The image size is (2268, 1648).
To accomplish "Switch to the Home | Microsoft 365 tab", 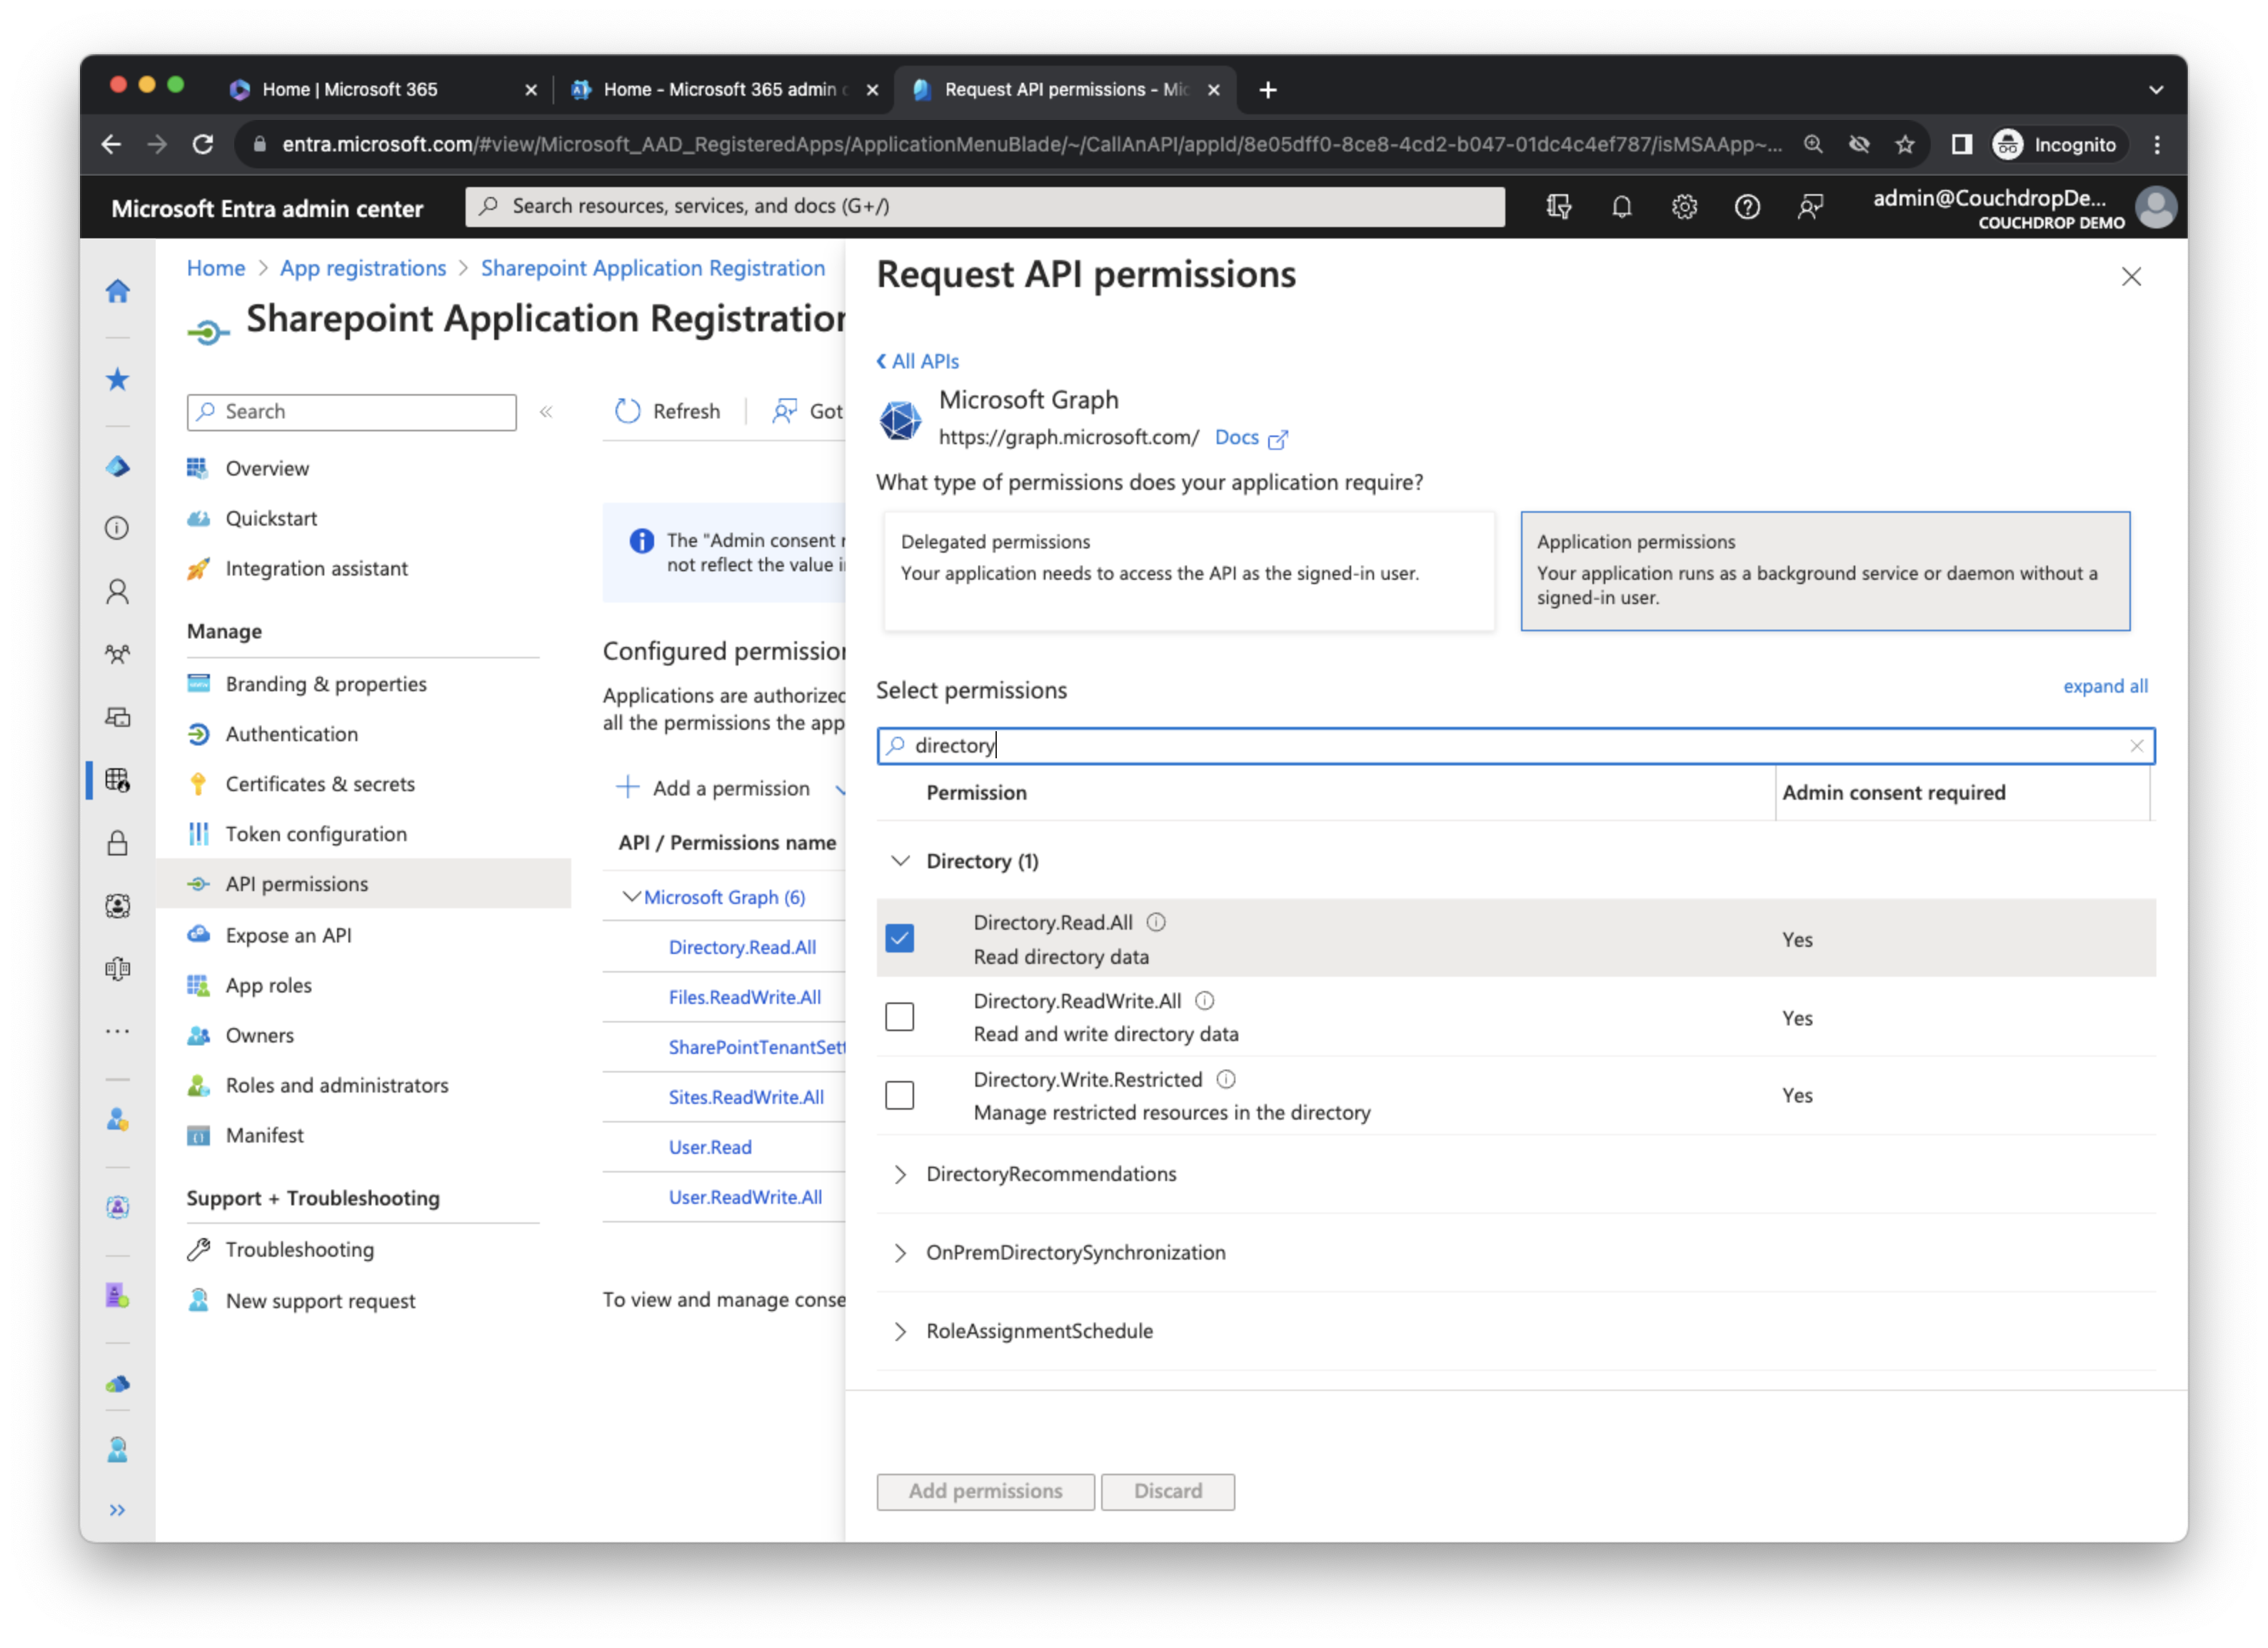I will [x=383, y=89].
